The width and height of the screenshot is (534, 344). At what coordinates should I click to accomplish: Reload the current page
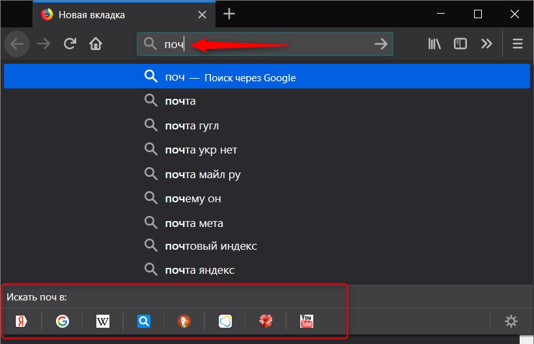click(70, 44)
